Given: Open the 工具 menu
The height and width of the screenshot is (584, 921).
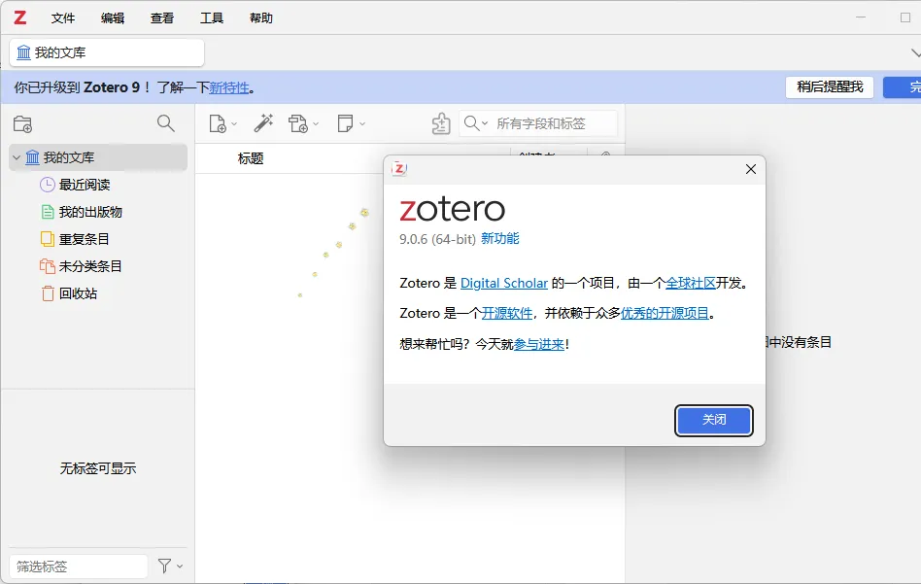Looking at the screenshot, I should pos(212,18).
